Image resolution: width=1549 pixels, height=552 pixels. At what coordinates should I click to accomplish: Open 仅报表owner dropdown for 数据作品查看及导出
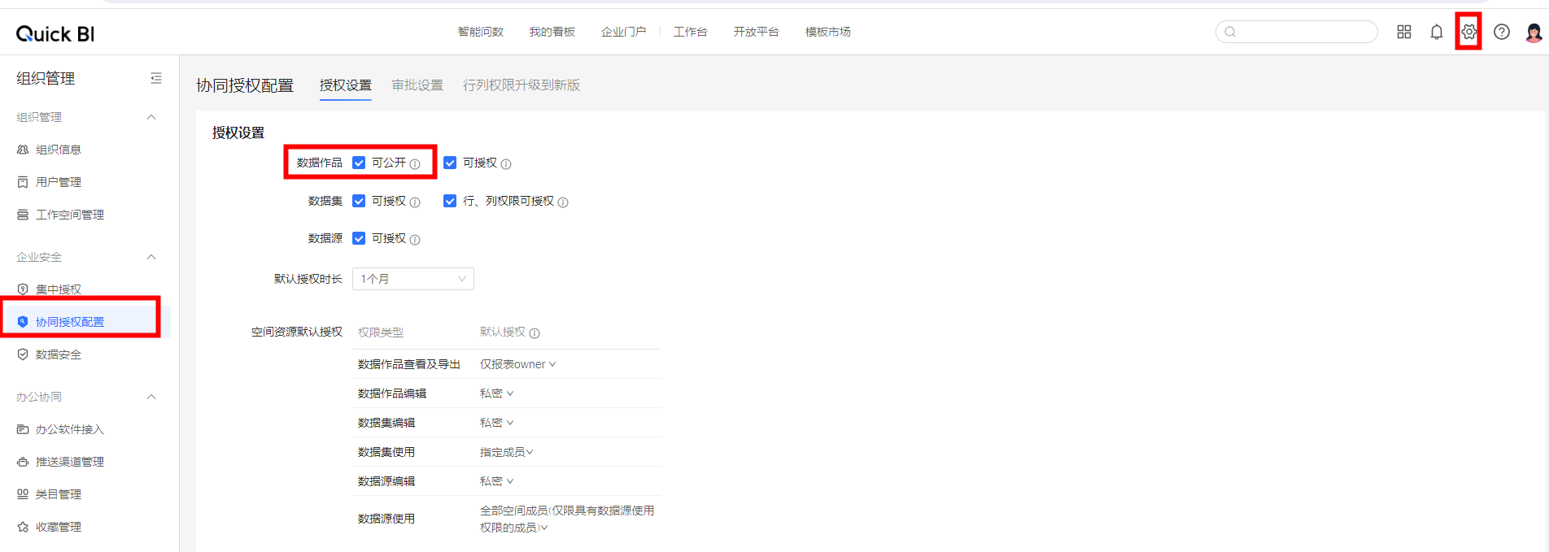(x=517, y=364)
